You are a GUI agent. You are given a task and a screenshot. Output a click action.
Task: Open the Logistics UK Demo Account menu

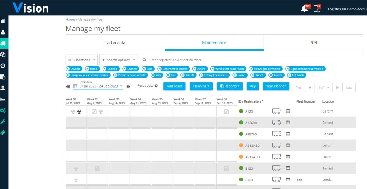coord(347,9)
